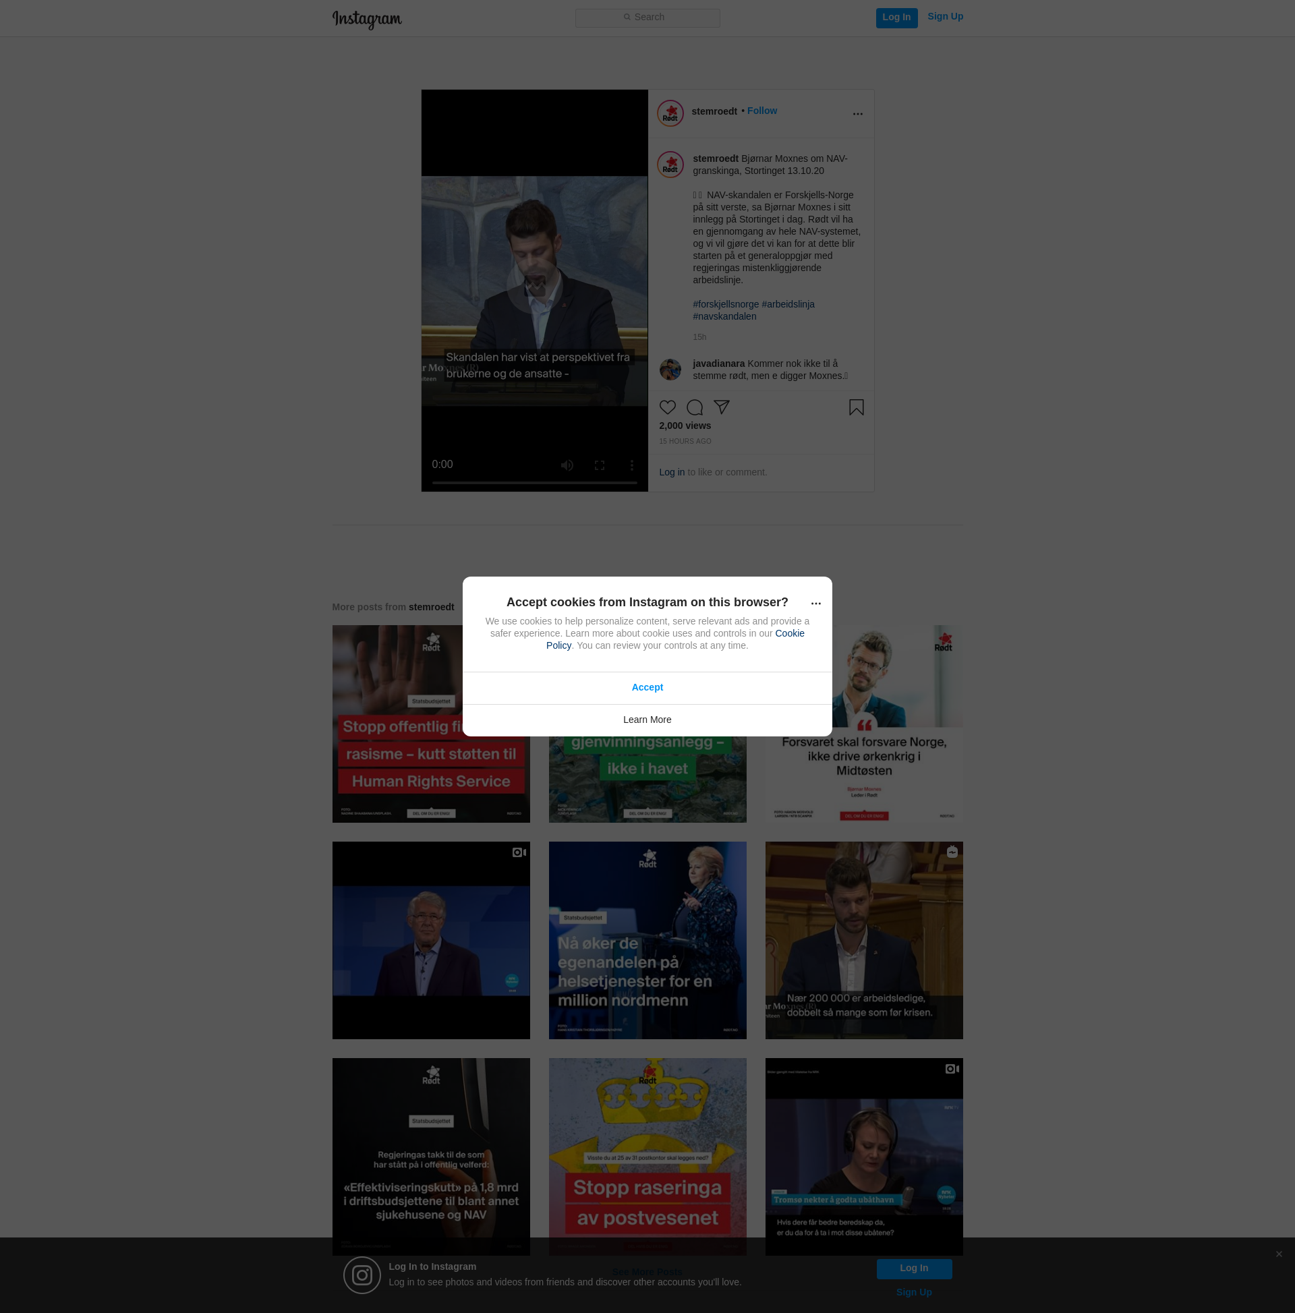Click stemroedt profile avatar in post header
This screenshot has height=1313, width=1295.
(x=670, y=113)
